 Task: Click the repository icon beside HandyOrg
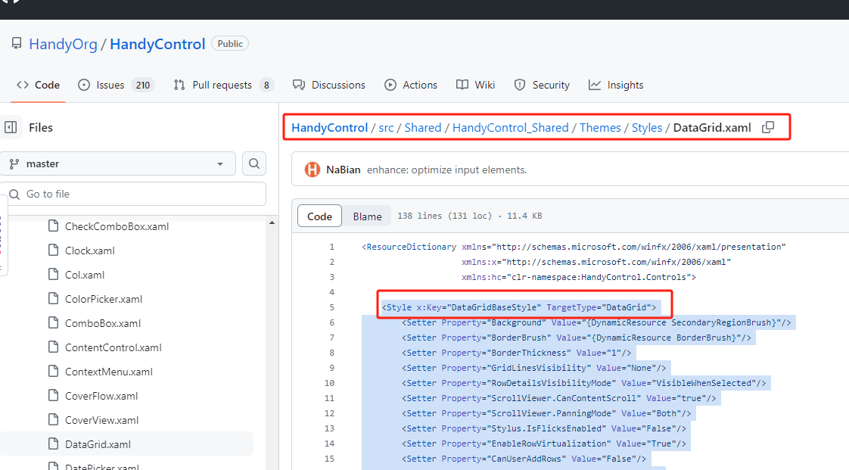pos(17,43)
